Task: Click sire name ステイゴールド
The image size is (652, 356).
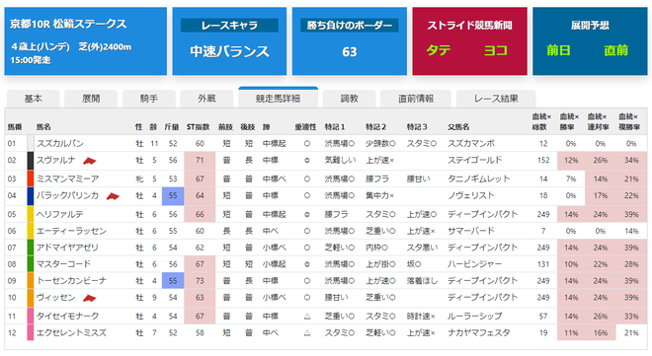Action: click(x=475, y=160)
